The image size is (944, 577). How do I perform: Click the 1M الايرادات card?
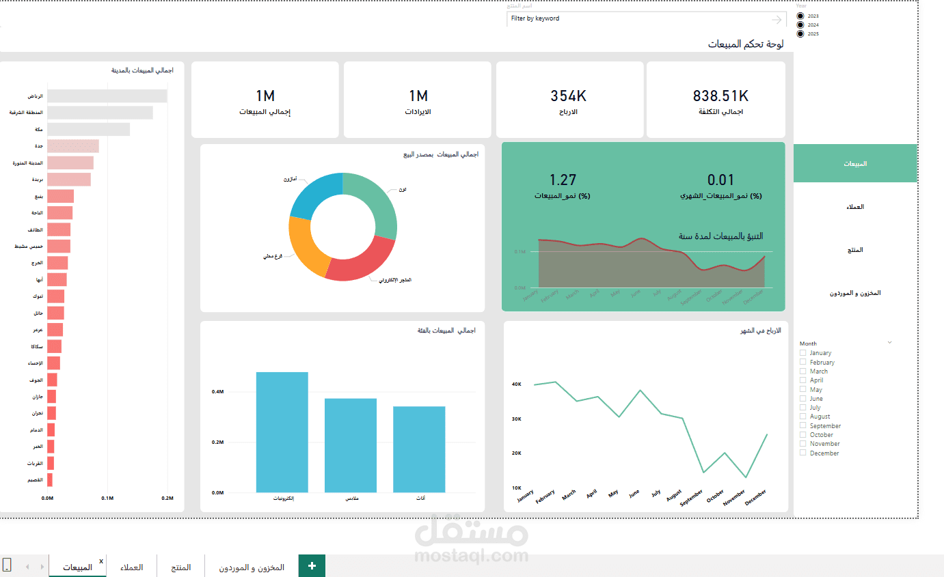coord(418,100)
